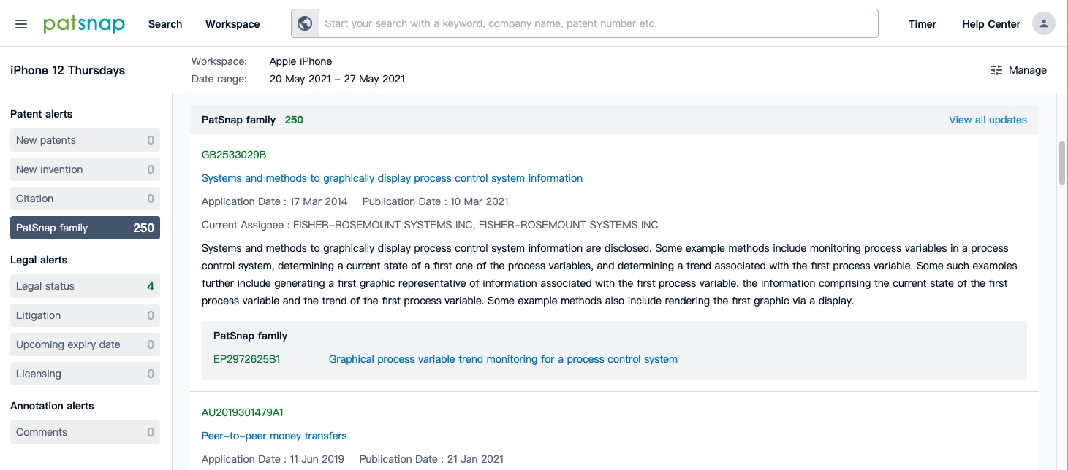
Task: View Comments under Annotation alerts
Action: (x=85, y=432)
